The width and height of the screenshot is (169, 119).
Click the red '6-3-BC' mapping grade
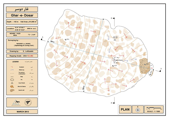[x=31, y=56]
